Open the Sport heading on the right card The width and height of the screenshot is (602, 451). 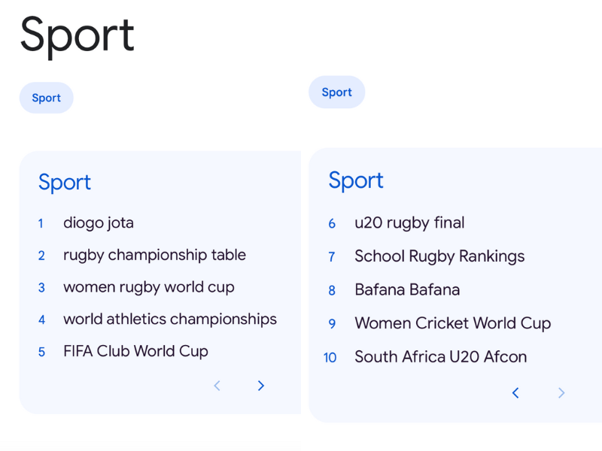(x=355, y=180)
